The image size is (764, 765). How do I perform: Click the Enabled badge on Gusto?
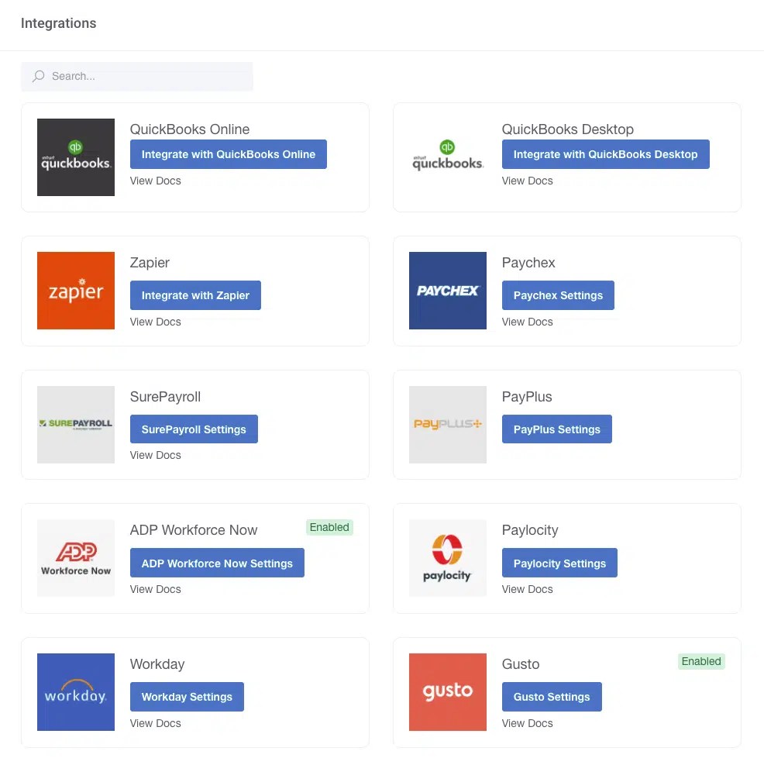701,661
